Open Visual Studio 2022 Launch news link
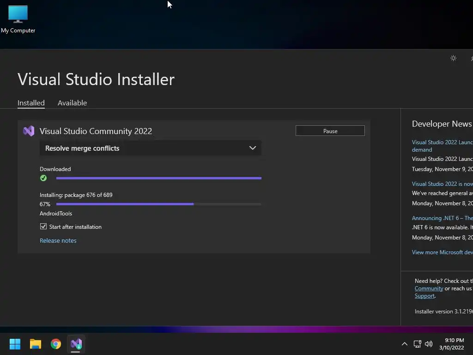The height and width of the screenshot is (355, 473). pos(442,146)
